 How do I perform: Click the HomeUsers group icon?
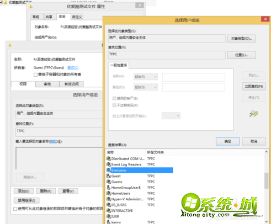click(109, 193)
